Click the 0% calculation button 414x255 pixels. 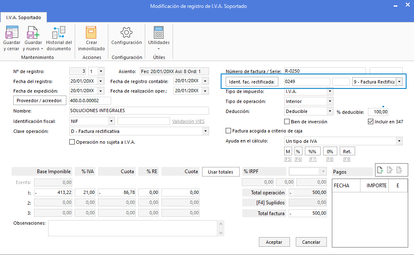click(x=330, y=152)
